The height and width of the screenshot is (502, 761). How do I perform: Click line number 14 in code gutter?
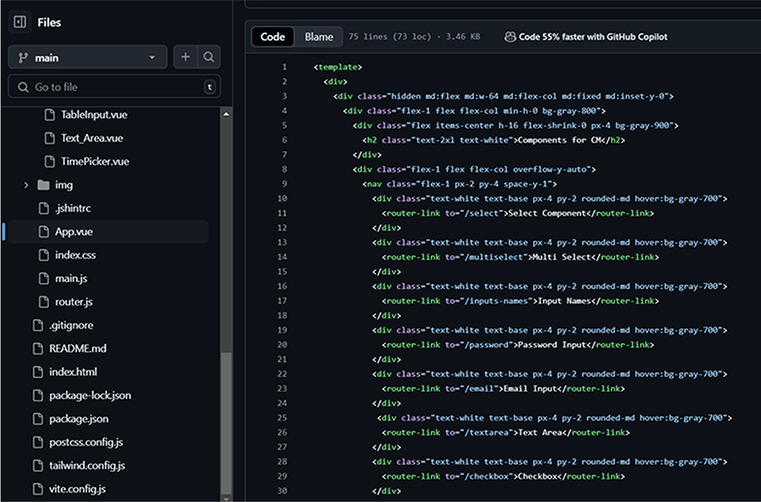pyautogui.click(x=282, y=257)
